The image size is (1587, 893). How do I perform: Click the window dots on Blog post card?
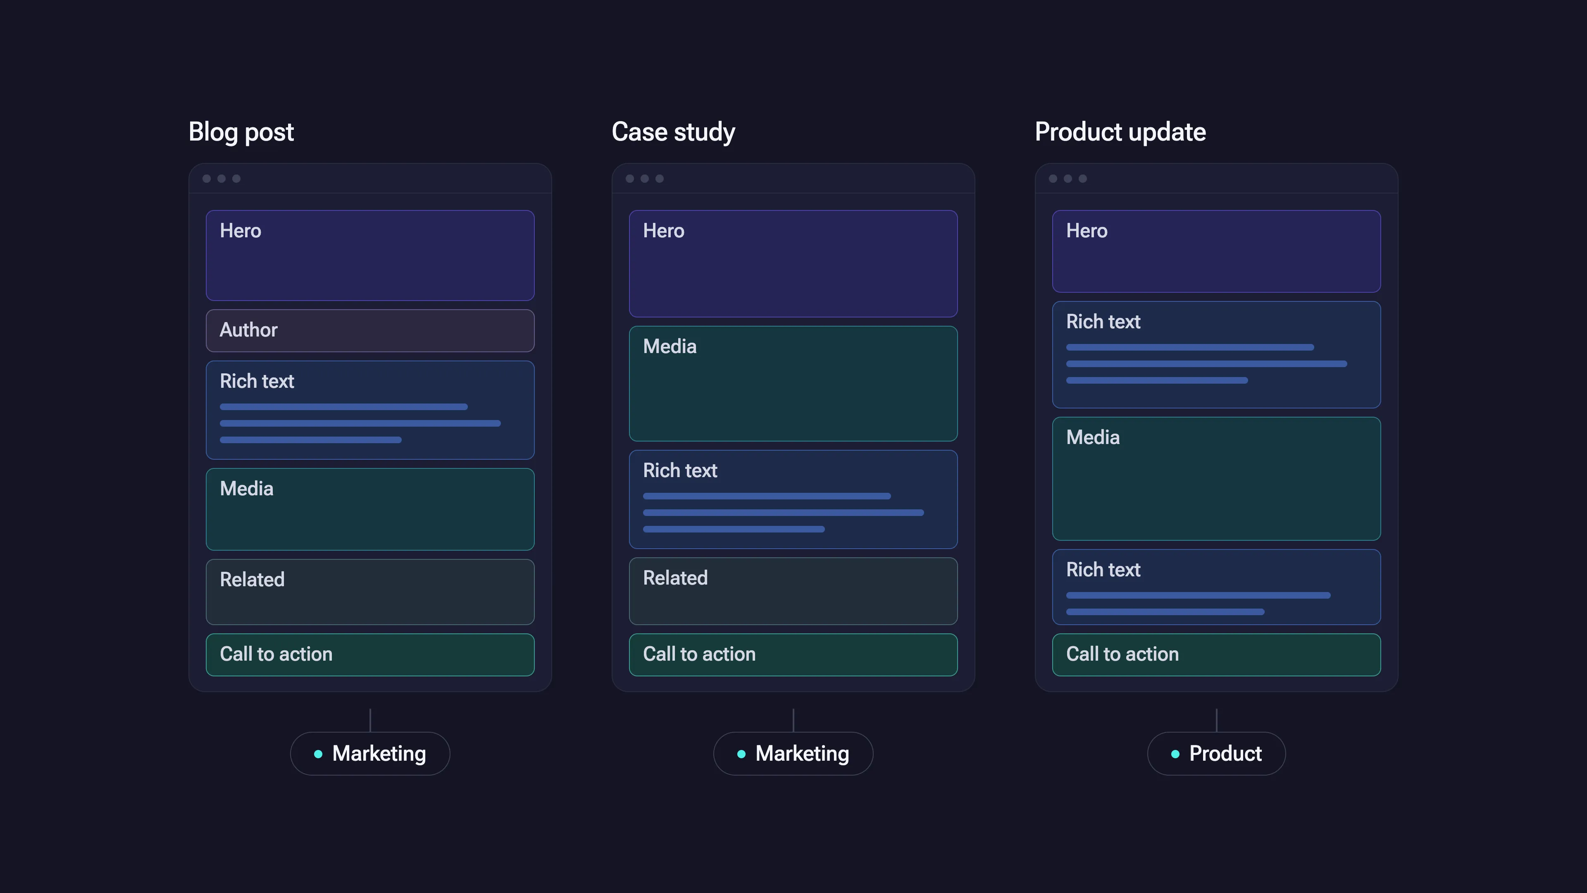tap(221, 179)
